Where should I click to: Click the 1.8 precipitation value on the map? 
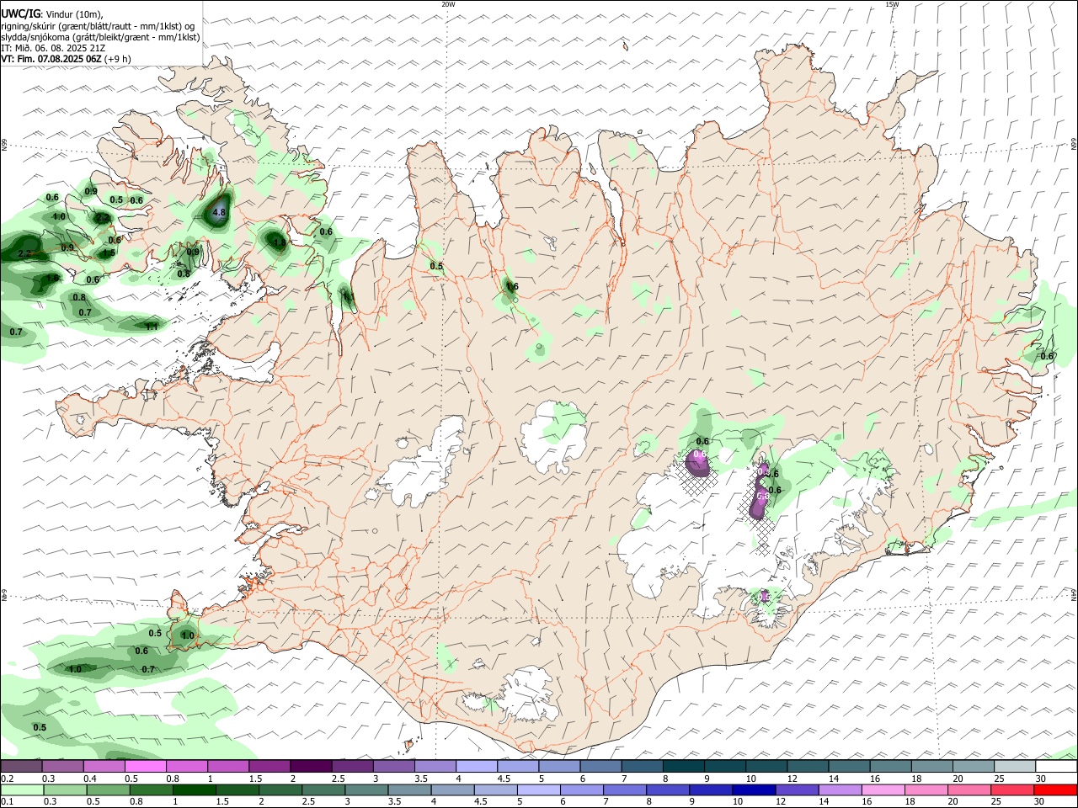tap(279, 242)
